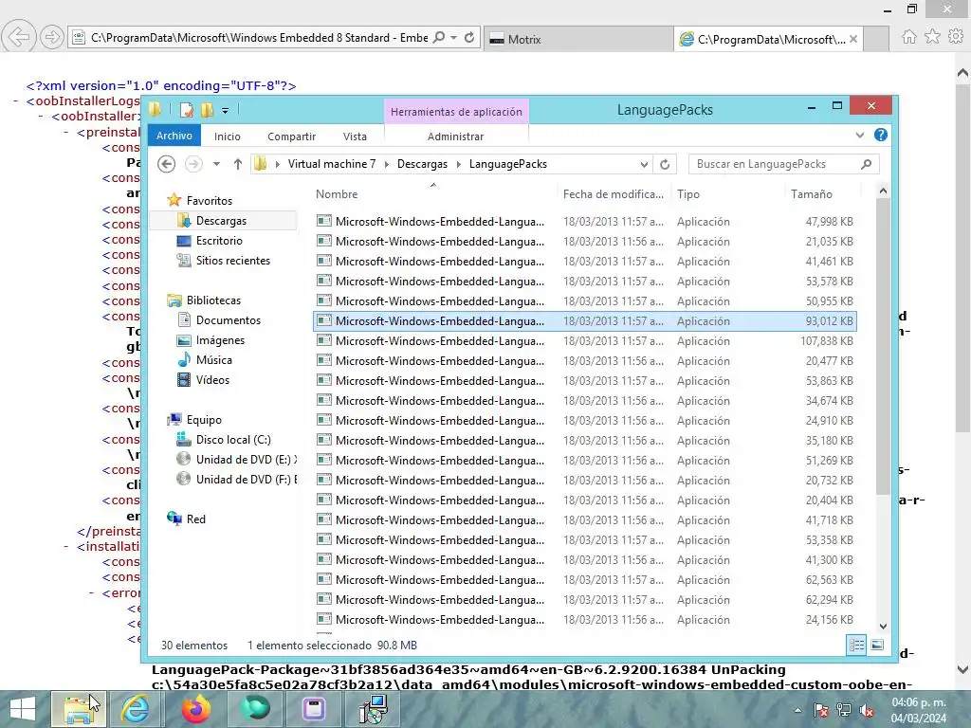Open Internet Explorer from the taskbar
Screen dimensions: 971x728
[135, 709]
